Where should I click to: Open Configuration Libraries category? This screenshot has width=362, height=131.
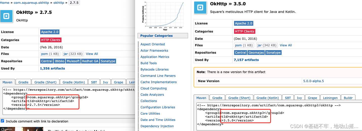[158, 107]
